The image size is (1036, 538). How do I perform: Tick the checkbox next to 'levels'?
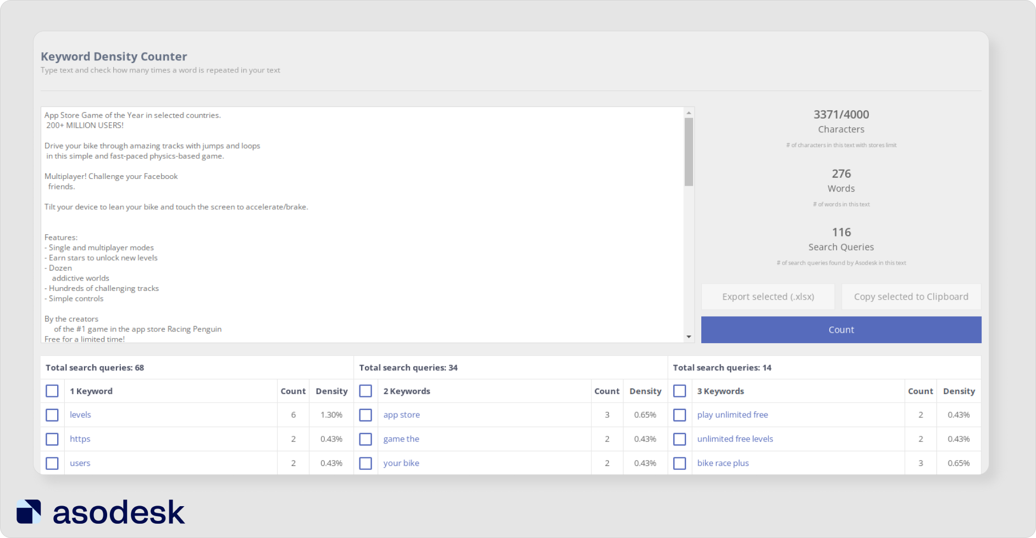52,415
